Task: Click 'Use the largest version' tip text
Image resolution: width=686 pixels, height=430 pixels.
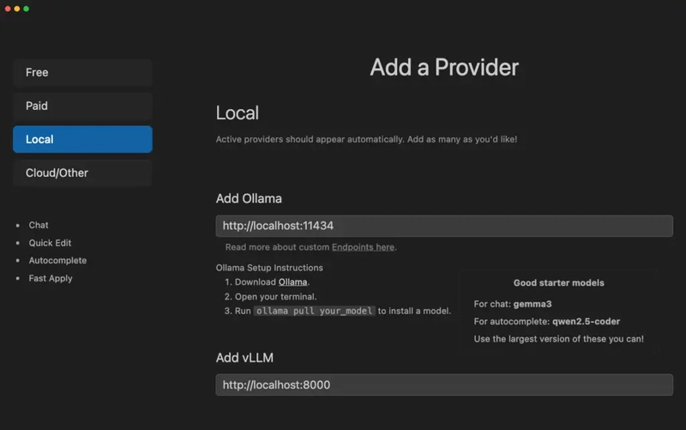Action: click(559, 339)
